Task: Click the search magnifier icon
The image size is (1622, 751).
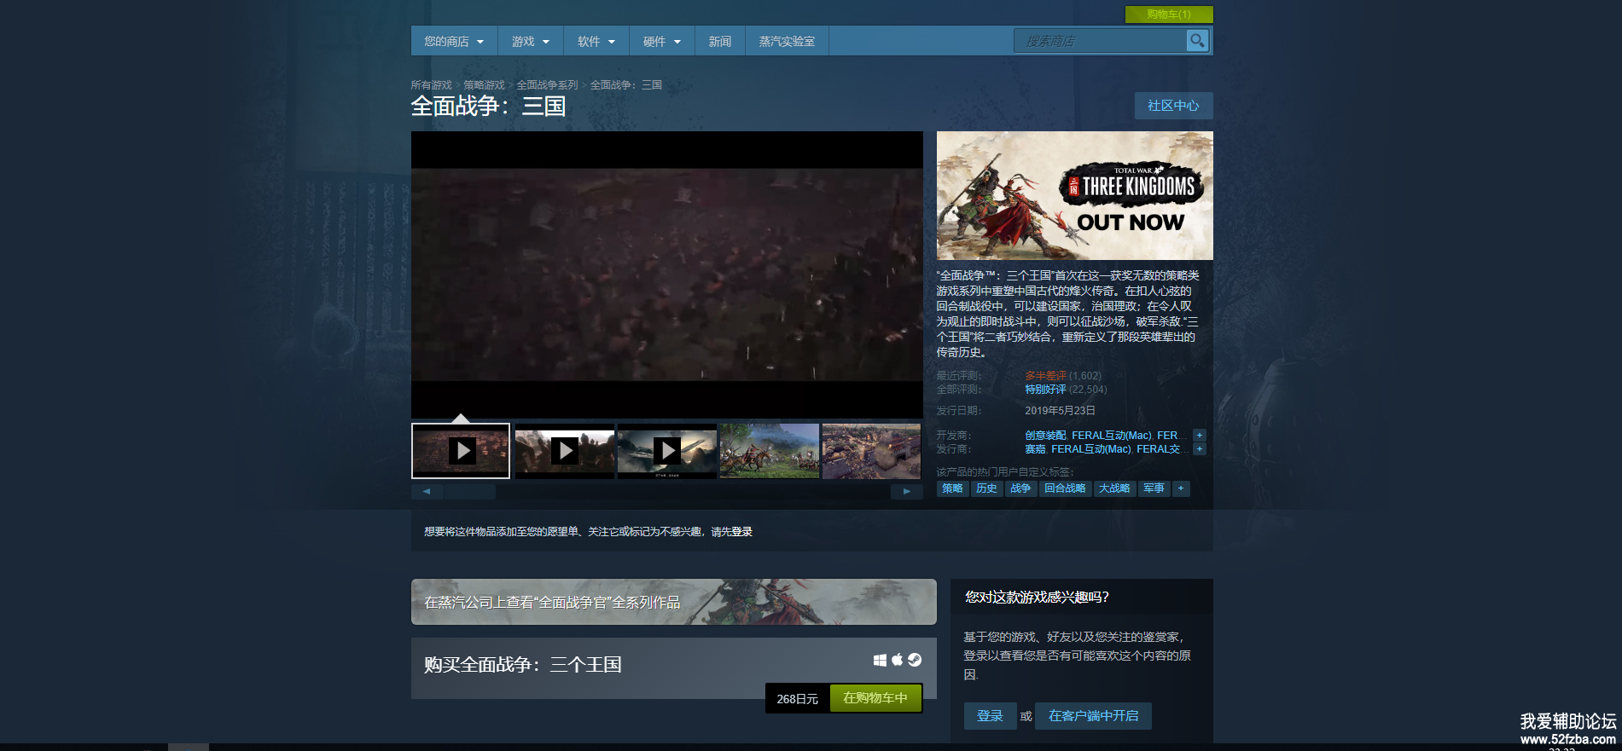Action: pyautogui.click(x=1197, y=40)
